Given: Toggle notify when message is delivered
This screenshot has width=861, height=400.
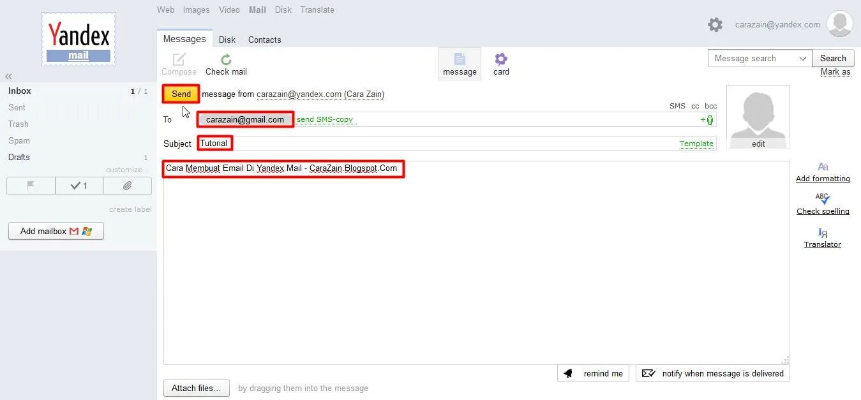Looking at the screenshot, I should [712, 373].
